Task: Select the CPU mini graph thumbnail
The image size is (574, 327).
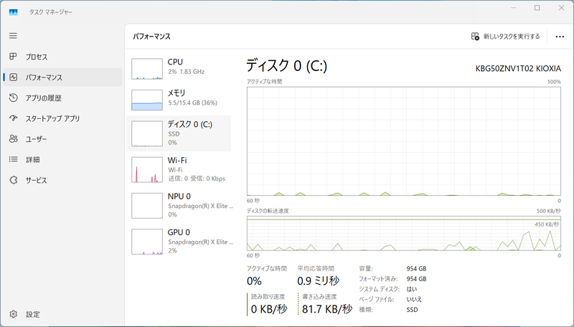Action: (x=147, y=69)
